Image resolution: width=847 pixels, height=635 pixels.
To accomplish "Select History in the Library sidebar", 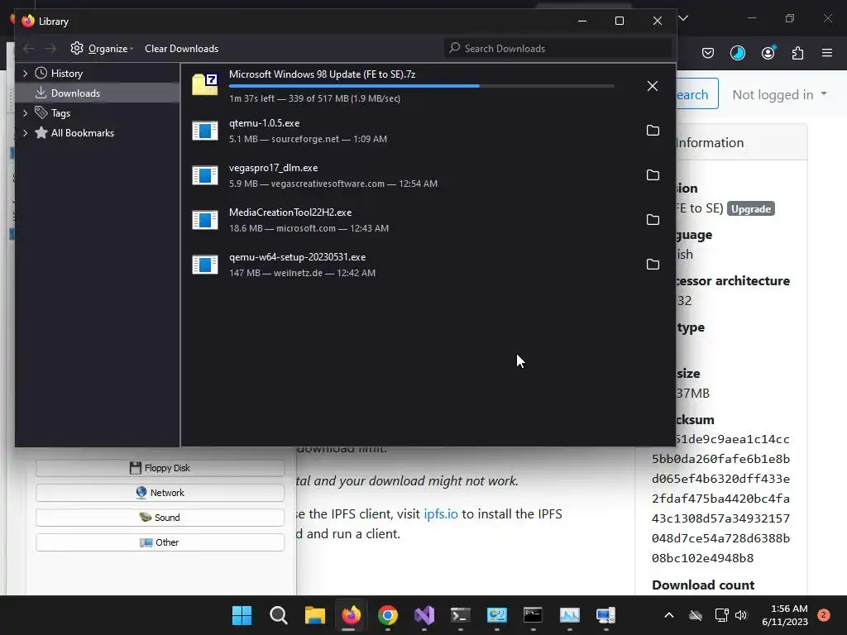I will (66, 74).
